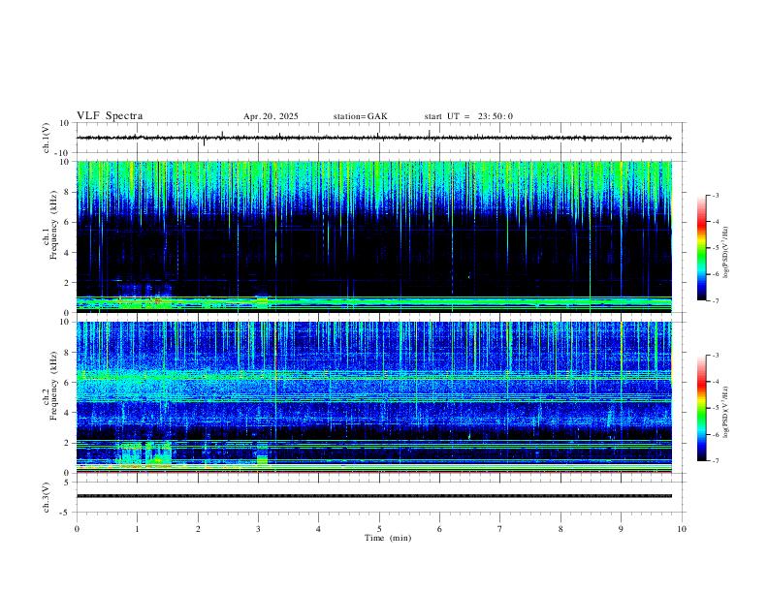The height and width of the screenshot is (593, 768).
Task: Click the time axis tick label "5"
Action: point(379,529)
